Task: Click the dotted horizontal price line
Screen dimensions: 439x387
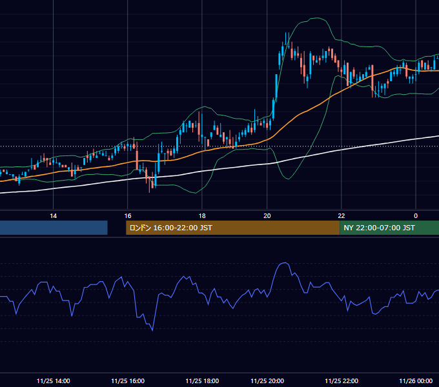Action: (219, 146)
